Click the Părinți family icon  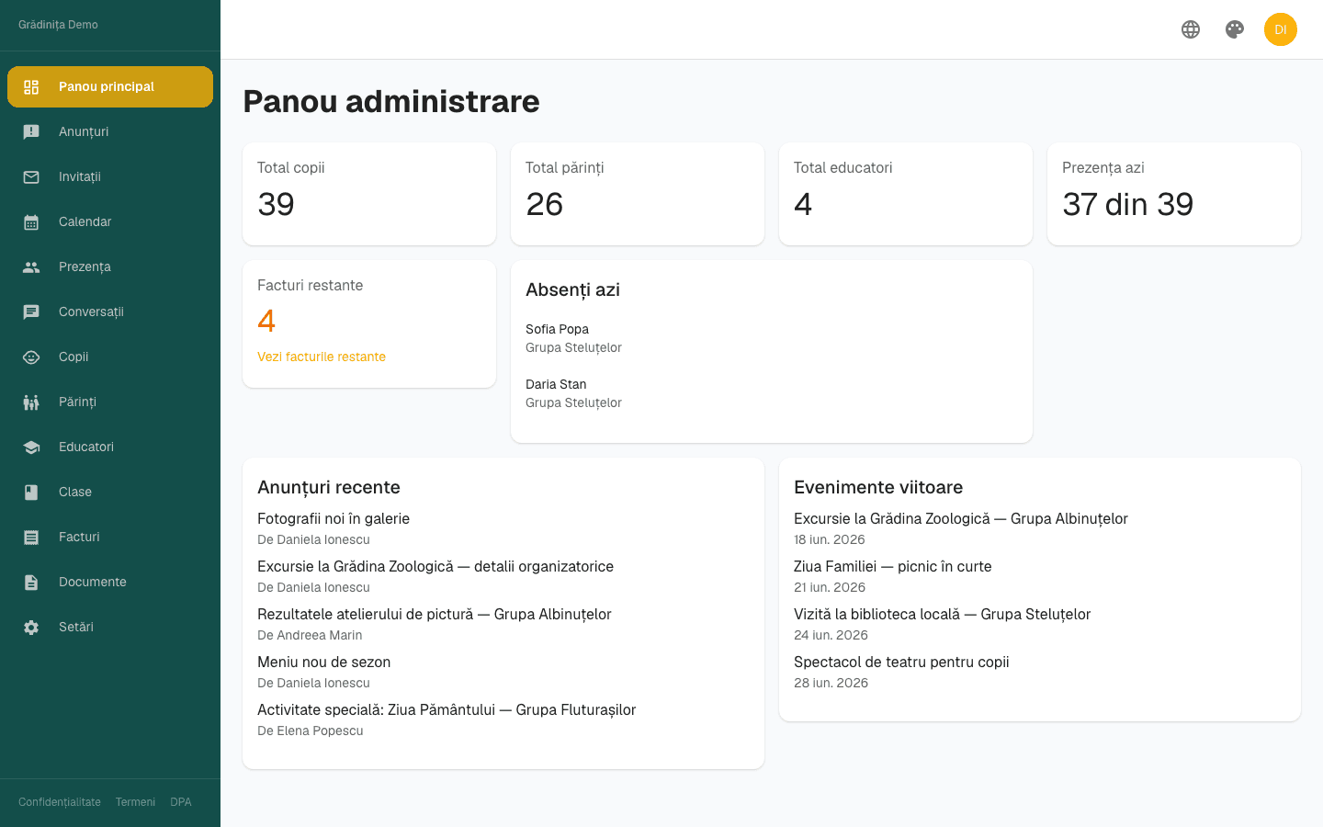tap(31, 402)
